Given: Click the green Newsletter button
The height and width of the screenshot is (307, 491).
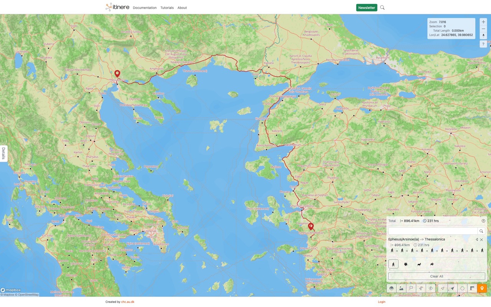Looking at the screenshot, I should [x=366, y=8].
